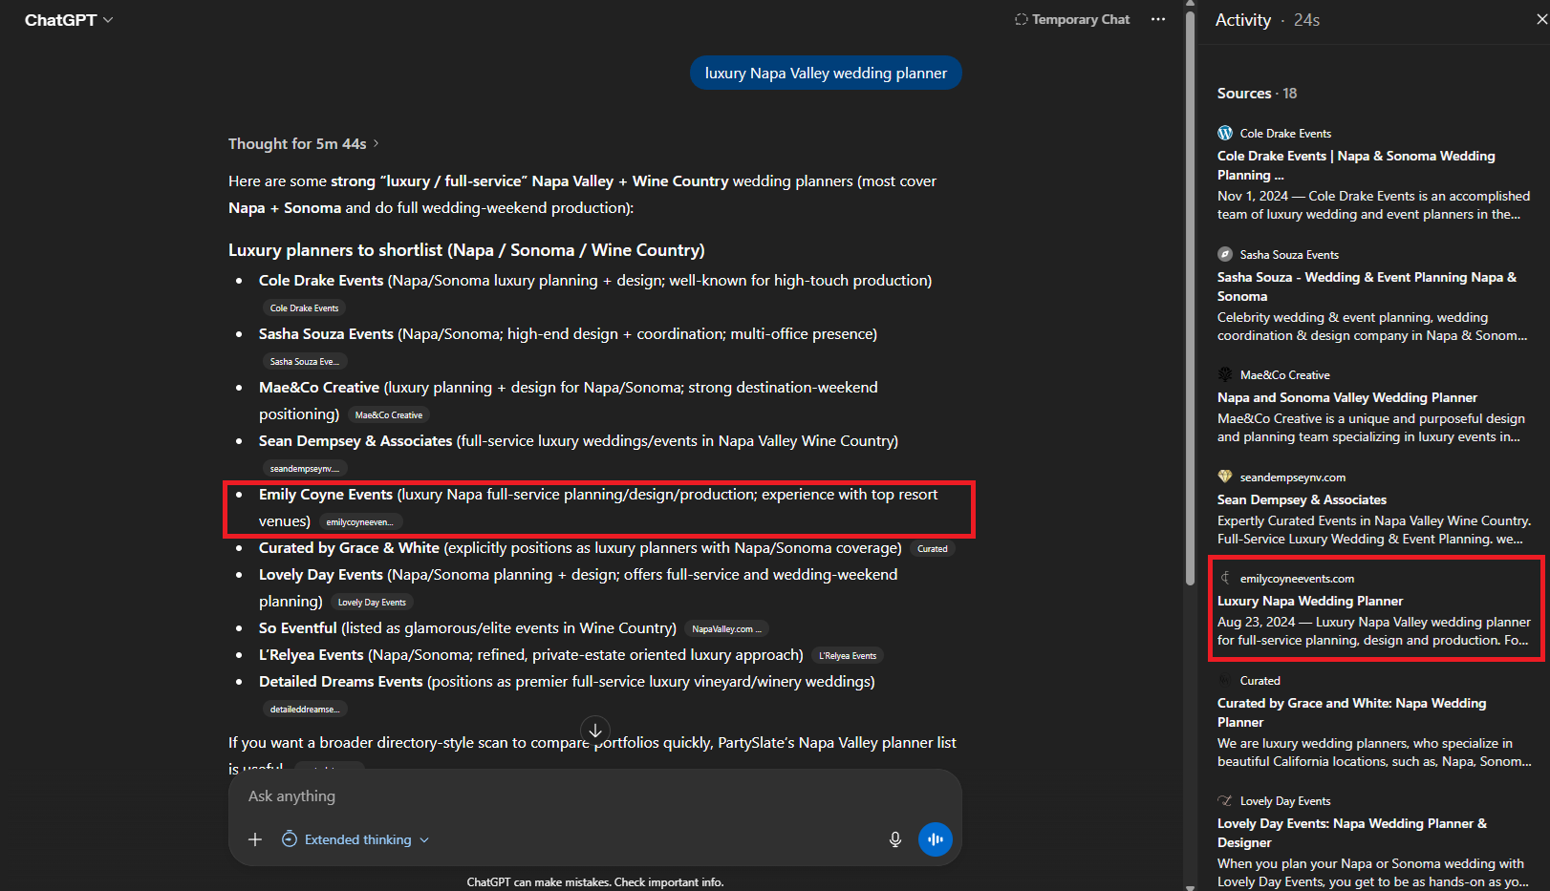Click the diamond favicon beside seandempseynv.com
Screen dimensions: 1550x891
[x=1225, y=477]
